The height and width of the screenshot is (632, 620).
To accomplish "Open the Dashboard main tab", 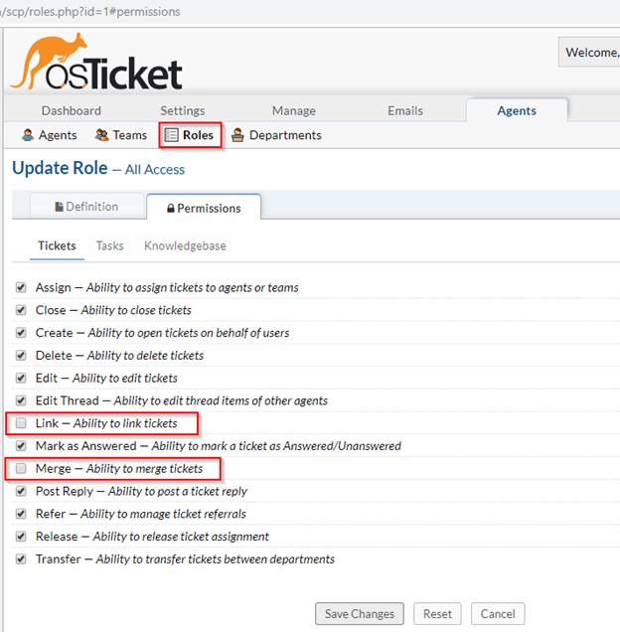I will point(71,110).
